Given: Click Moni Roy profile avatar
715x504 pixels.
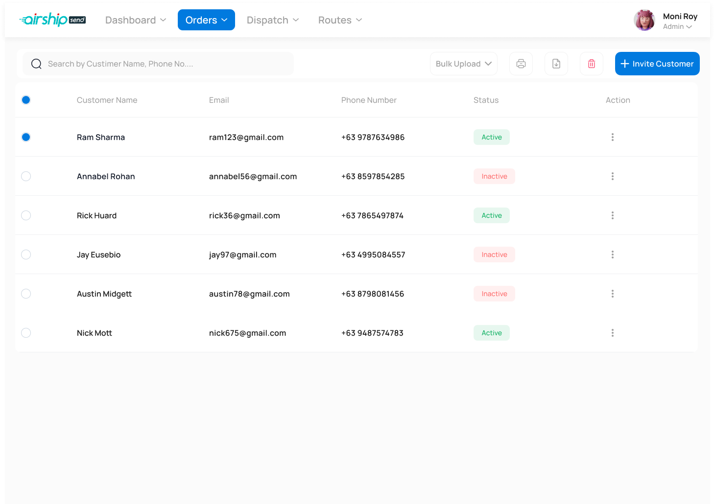Looking at the screenshot, I should click(x=644, y=21).
